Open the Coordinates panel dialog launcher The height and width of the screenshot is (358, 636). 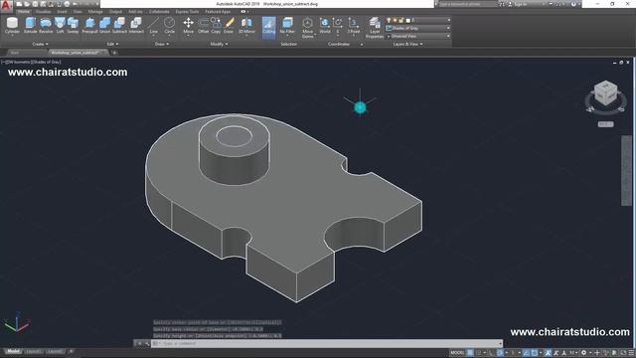tap(362, 44)
